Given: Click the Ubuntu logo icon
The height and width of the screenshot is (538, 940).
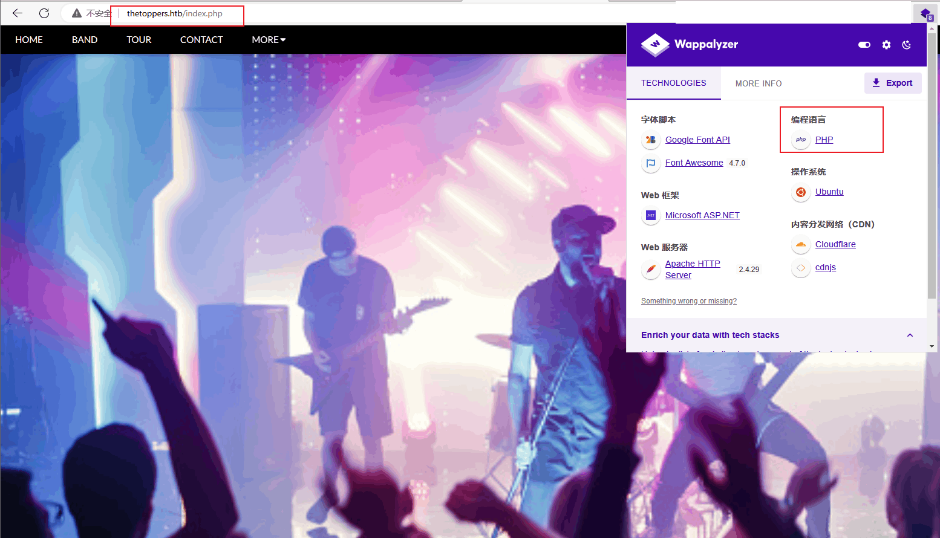Looking at the screenshot, I should point(801,192).
